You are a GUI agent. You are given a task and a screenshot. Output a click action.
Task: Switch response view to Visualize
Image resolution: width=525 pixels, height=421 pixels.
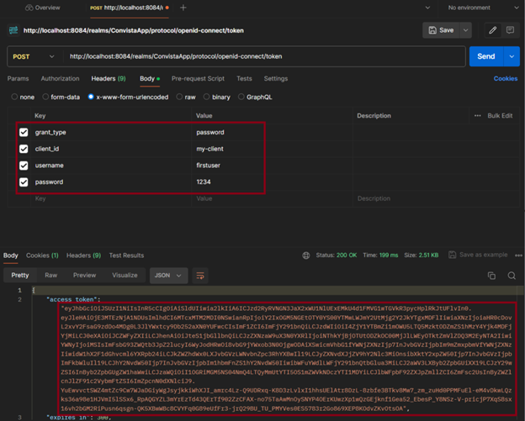pyautogui.click(x=125, y=276)
